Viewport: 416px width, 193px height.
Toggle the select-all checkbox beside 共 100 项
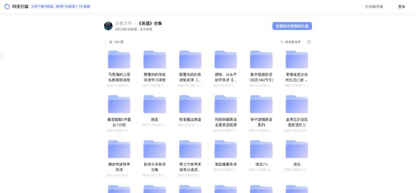click(x=106, y=42)
